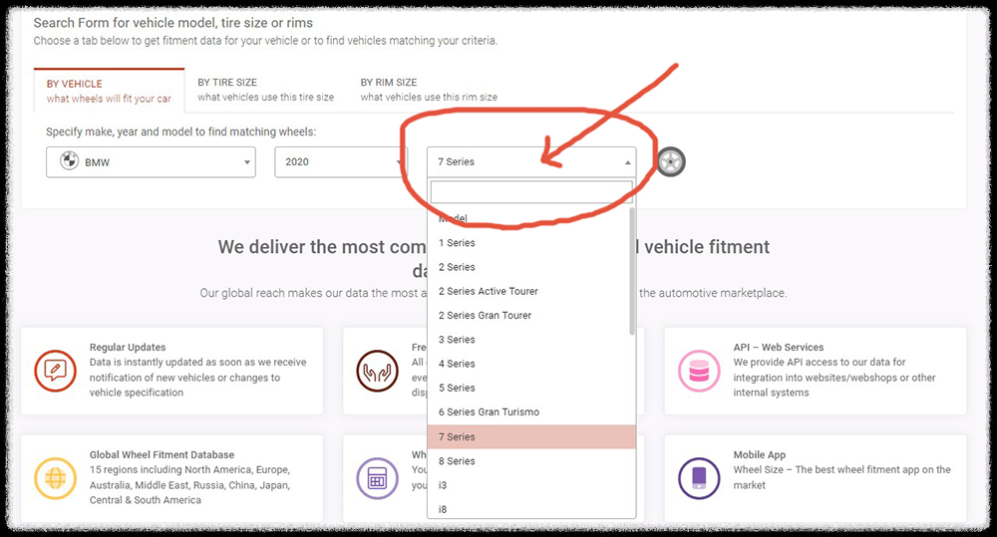Viewport: 997px width, 537px height.
Task: Open the 2020 year dropdown
Action: pos(341,162)
